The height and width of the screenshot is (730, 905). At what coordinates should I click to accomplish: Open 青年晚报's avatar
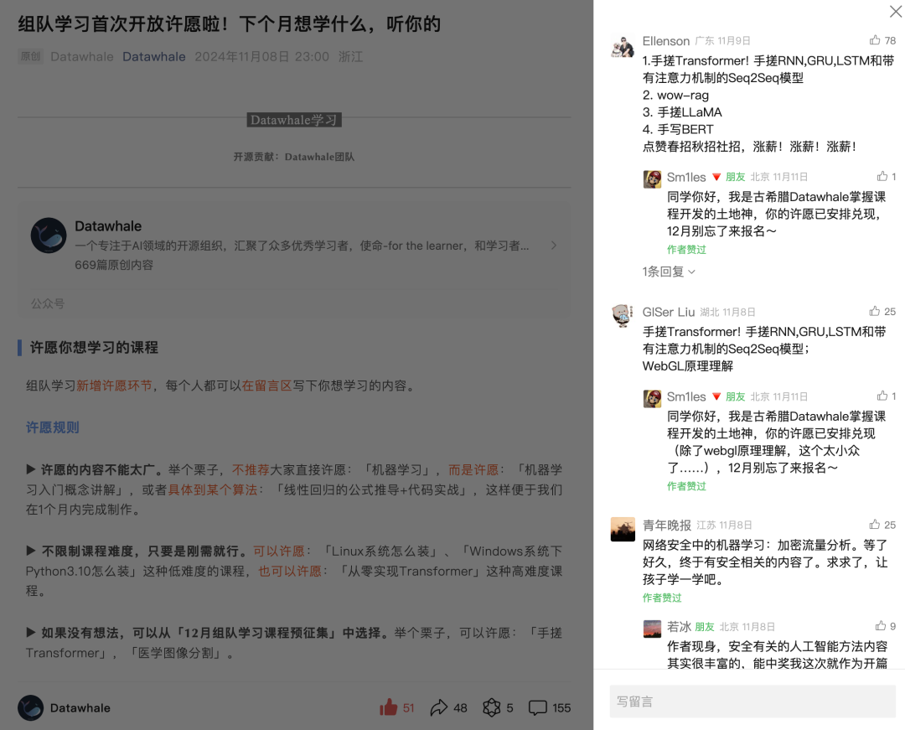pos(622,529)
